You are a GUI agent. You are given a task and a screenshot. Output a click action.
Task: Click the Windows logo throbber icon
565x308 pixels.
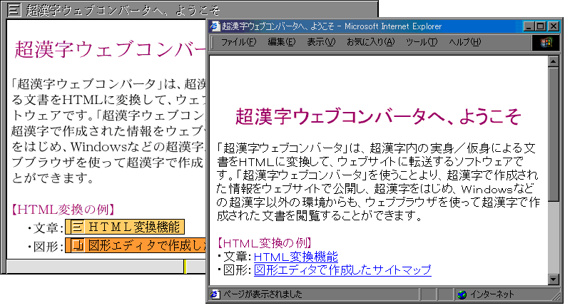point(546,43)
